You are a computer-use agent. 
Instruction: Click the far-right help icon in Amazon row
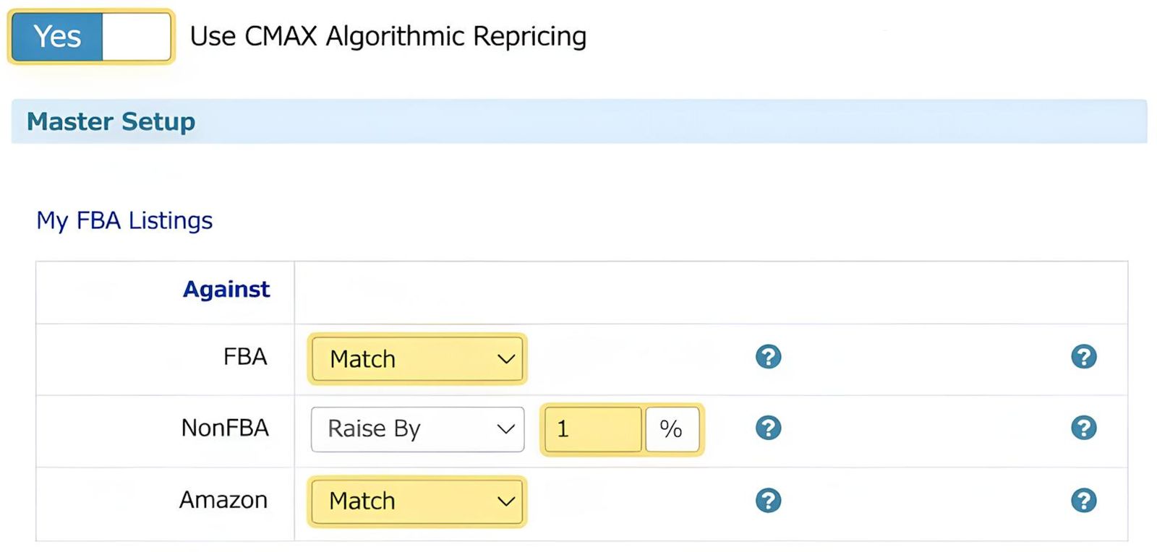pyautogui.click(x=1083, y=500)
